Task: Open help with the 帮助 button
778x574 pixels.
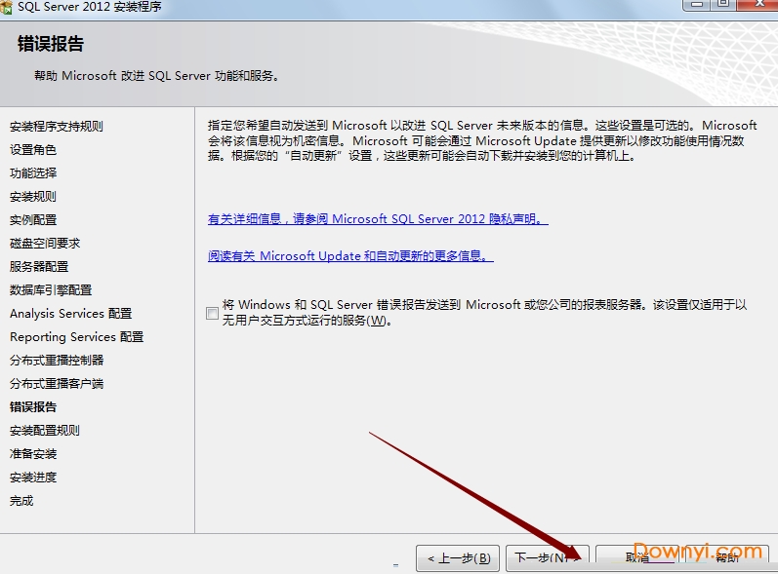Action: click(726, 558)
